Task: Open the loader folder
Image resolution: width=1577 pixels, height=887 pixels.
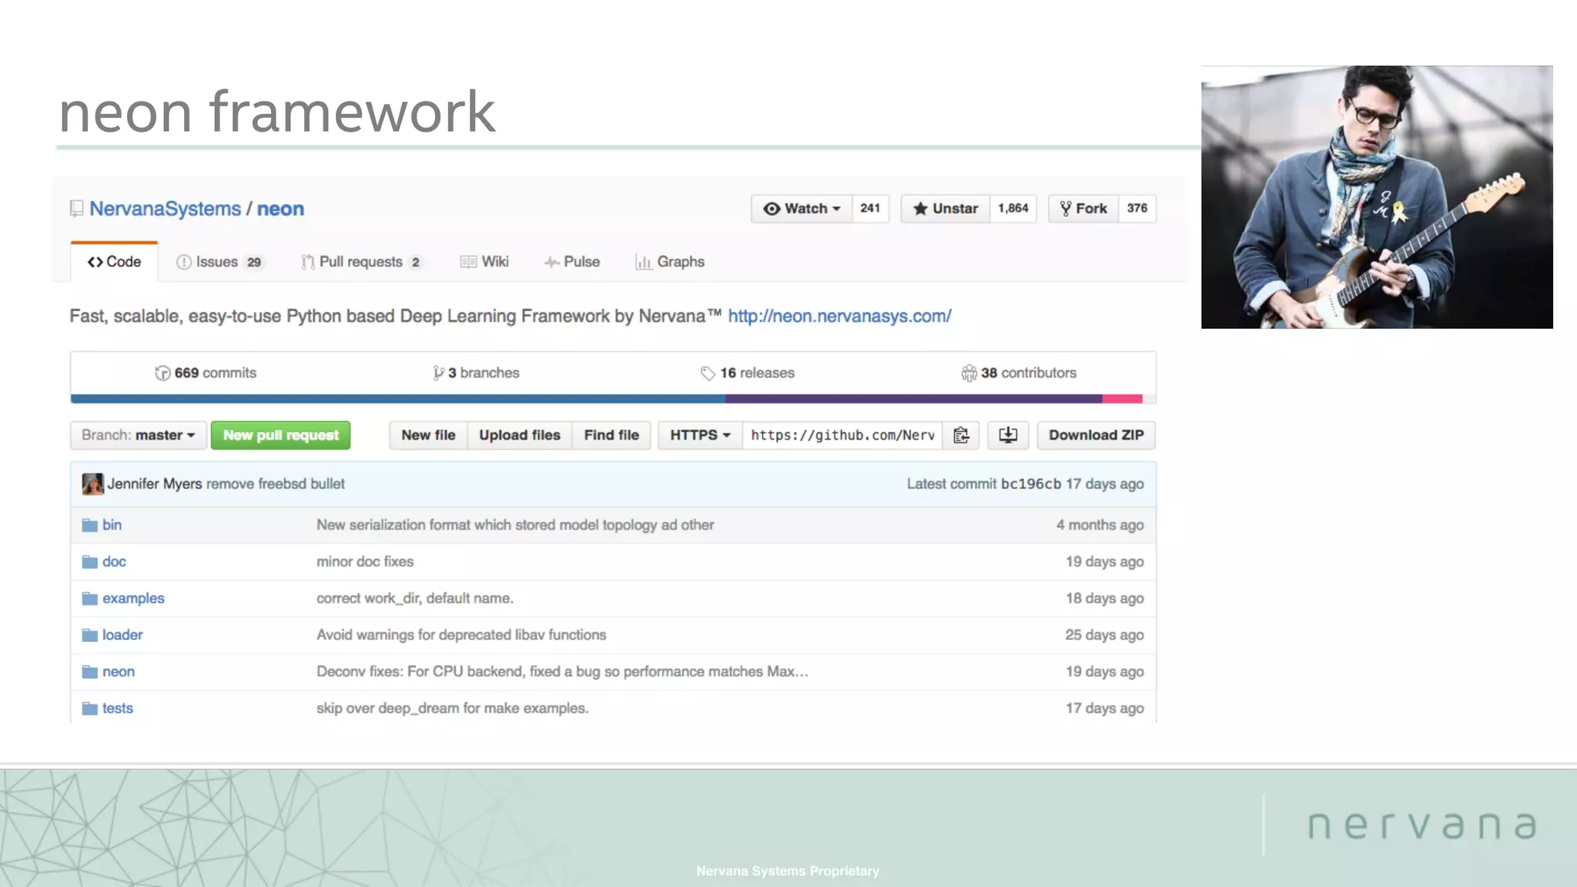Action: (122, 635)
